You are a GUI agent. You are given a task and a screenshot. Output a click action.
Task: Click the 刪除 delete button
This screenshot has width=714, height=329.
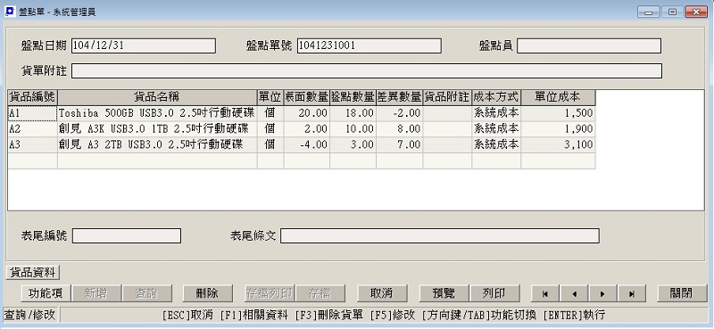[x=208, y=293]
